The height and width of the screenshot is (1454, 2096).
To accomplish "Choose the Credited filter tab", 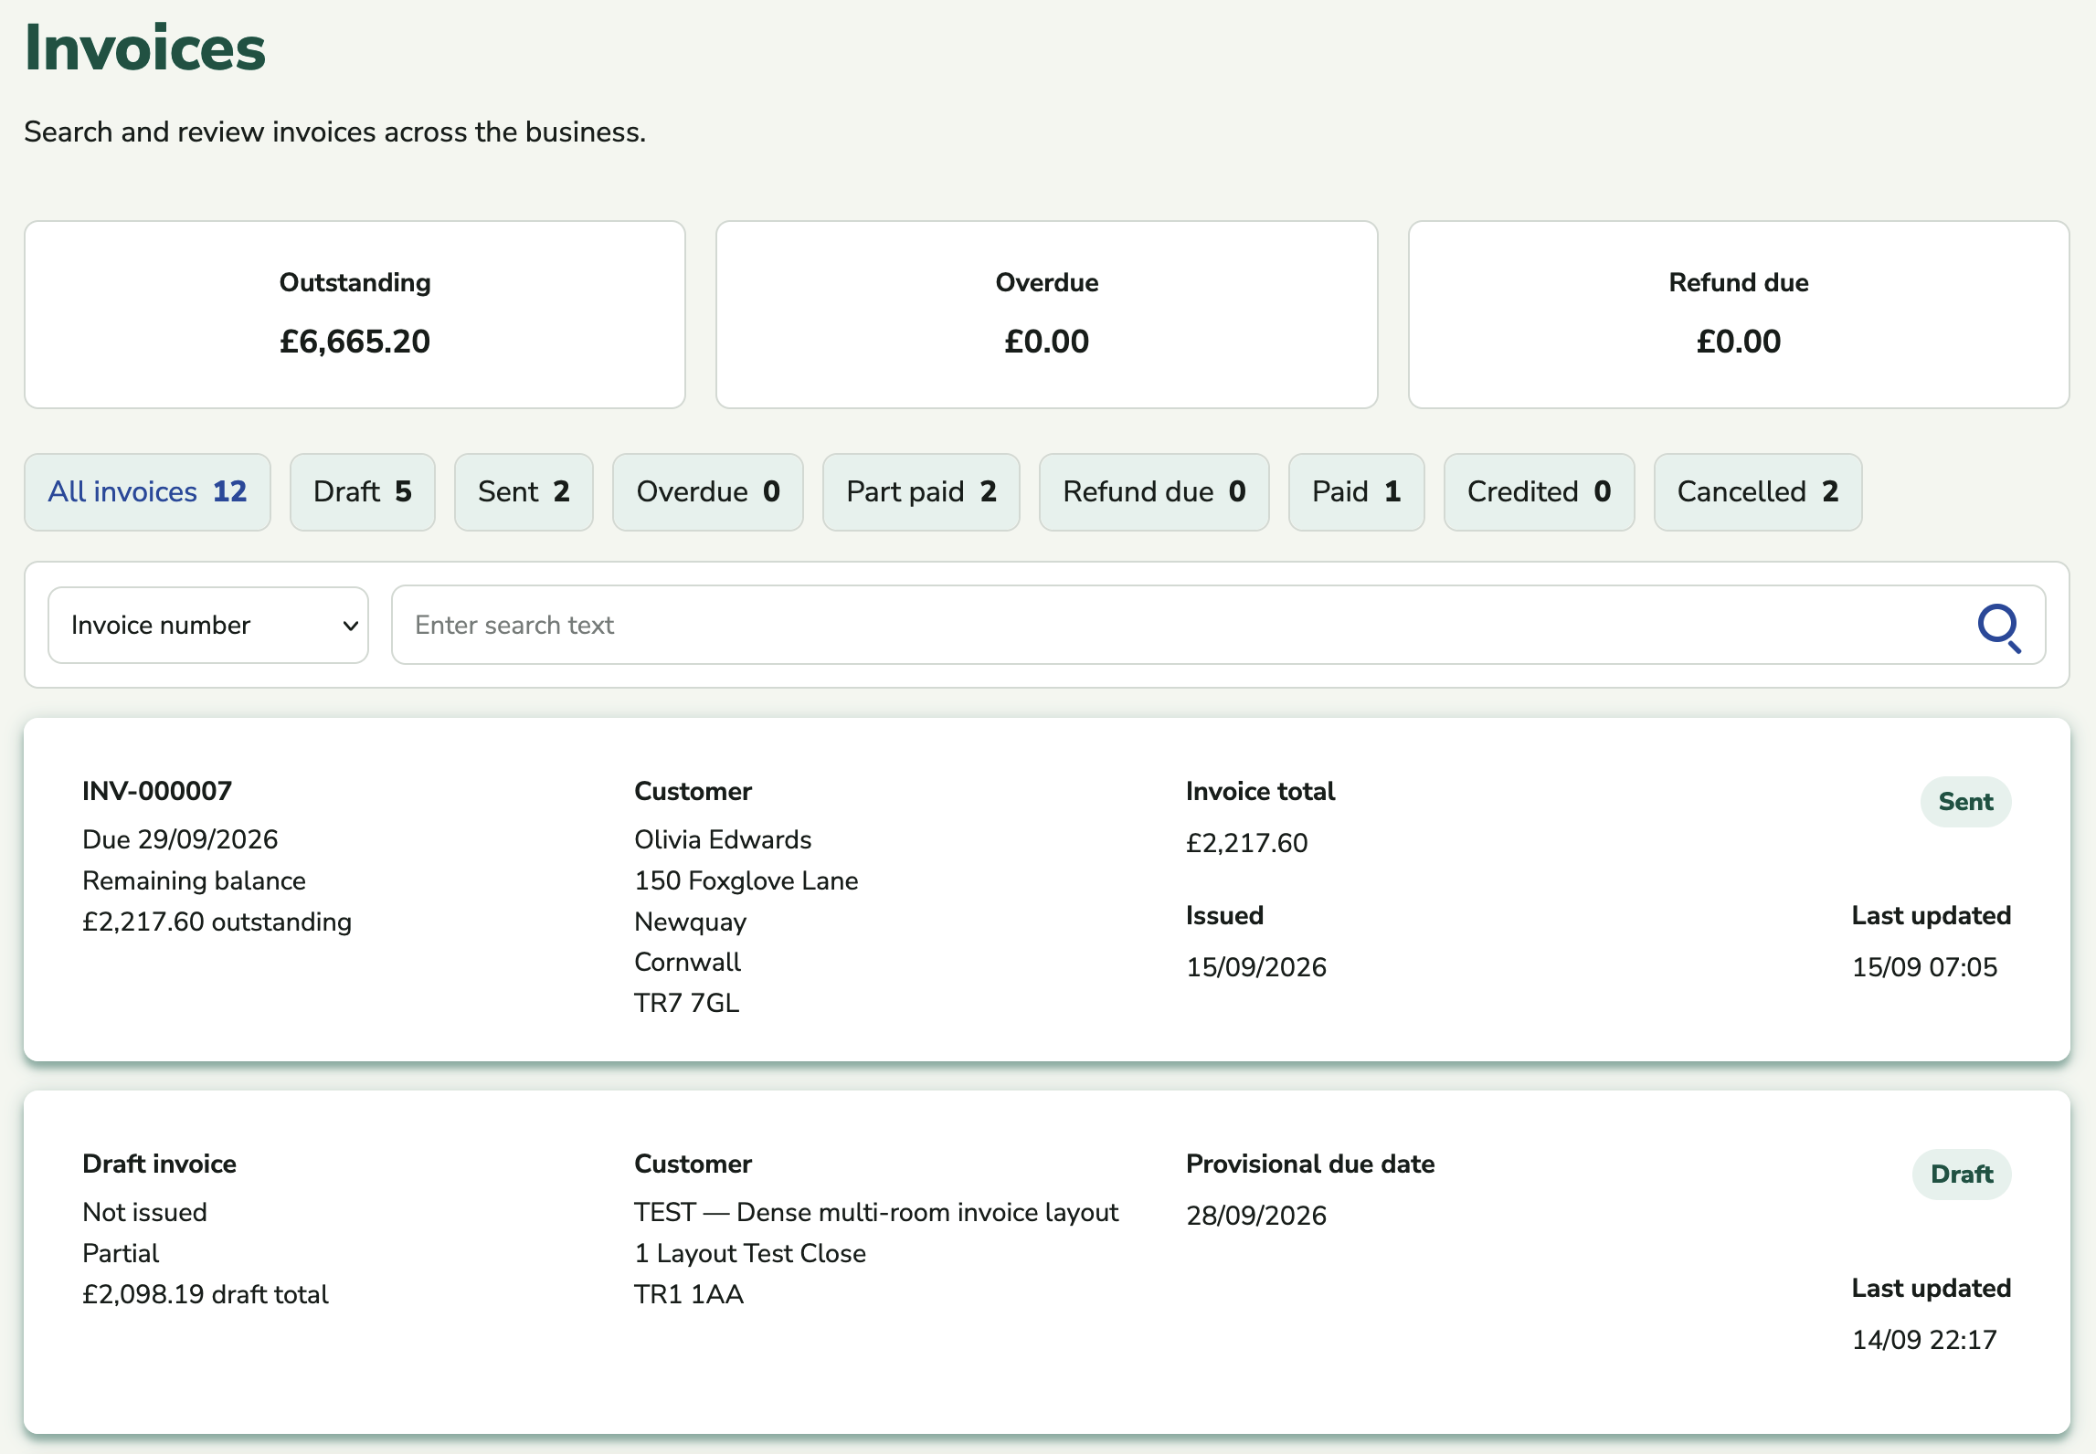I will (1539, 491).
